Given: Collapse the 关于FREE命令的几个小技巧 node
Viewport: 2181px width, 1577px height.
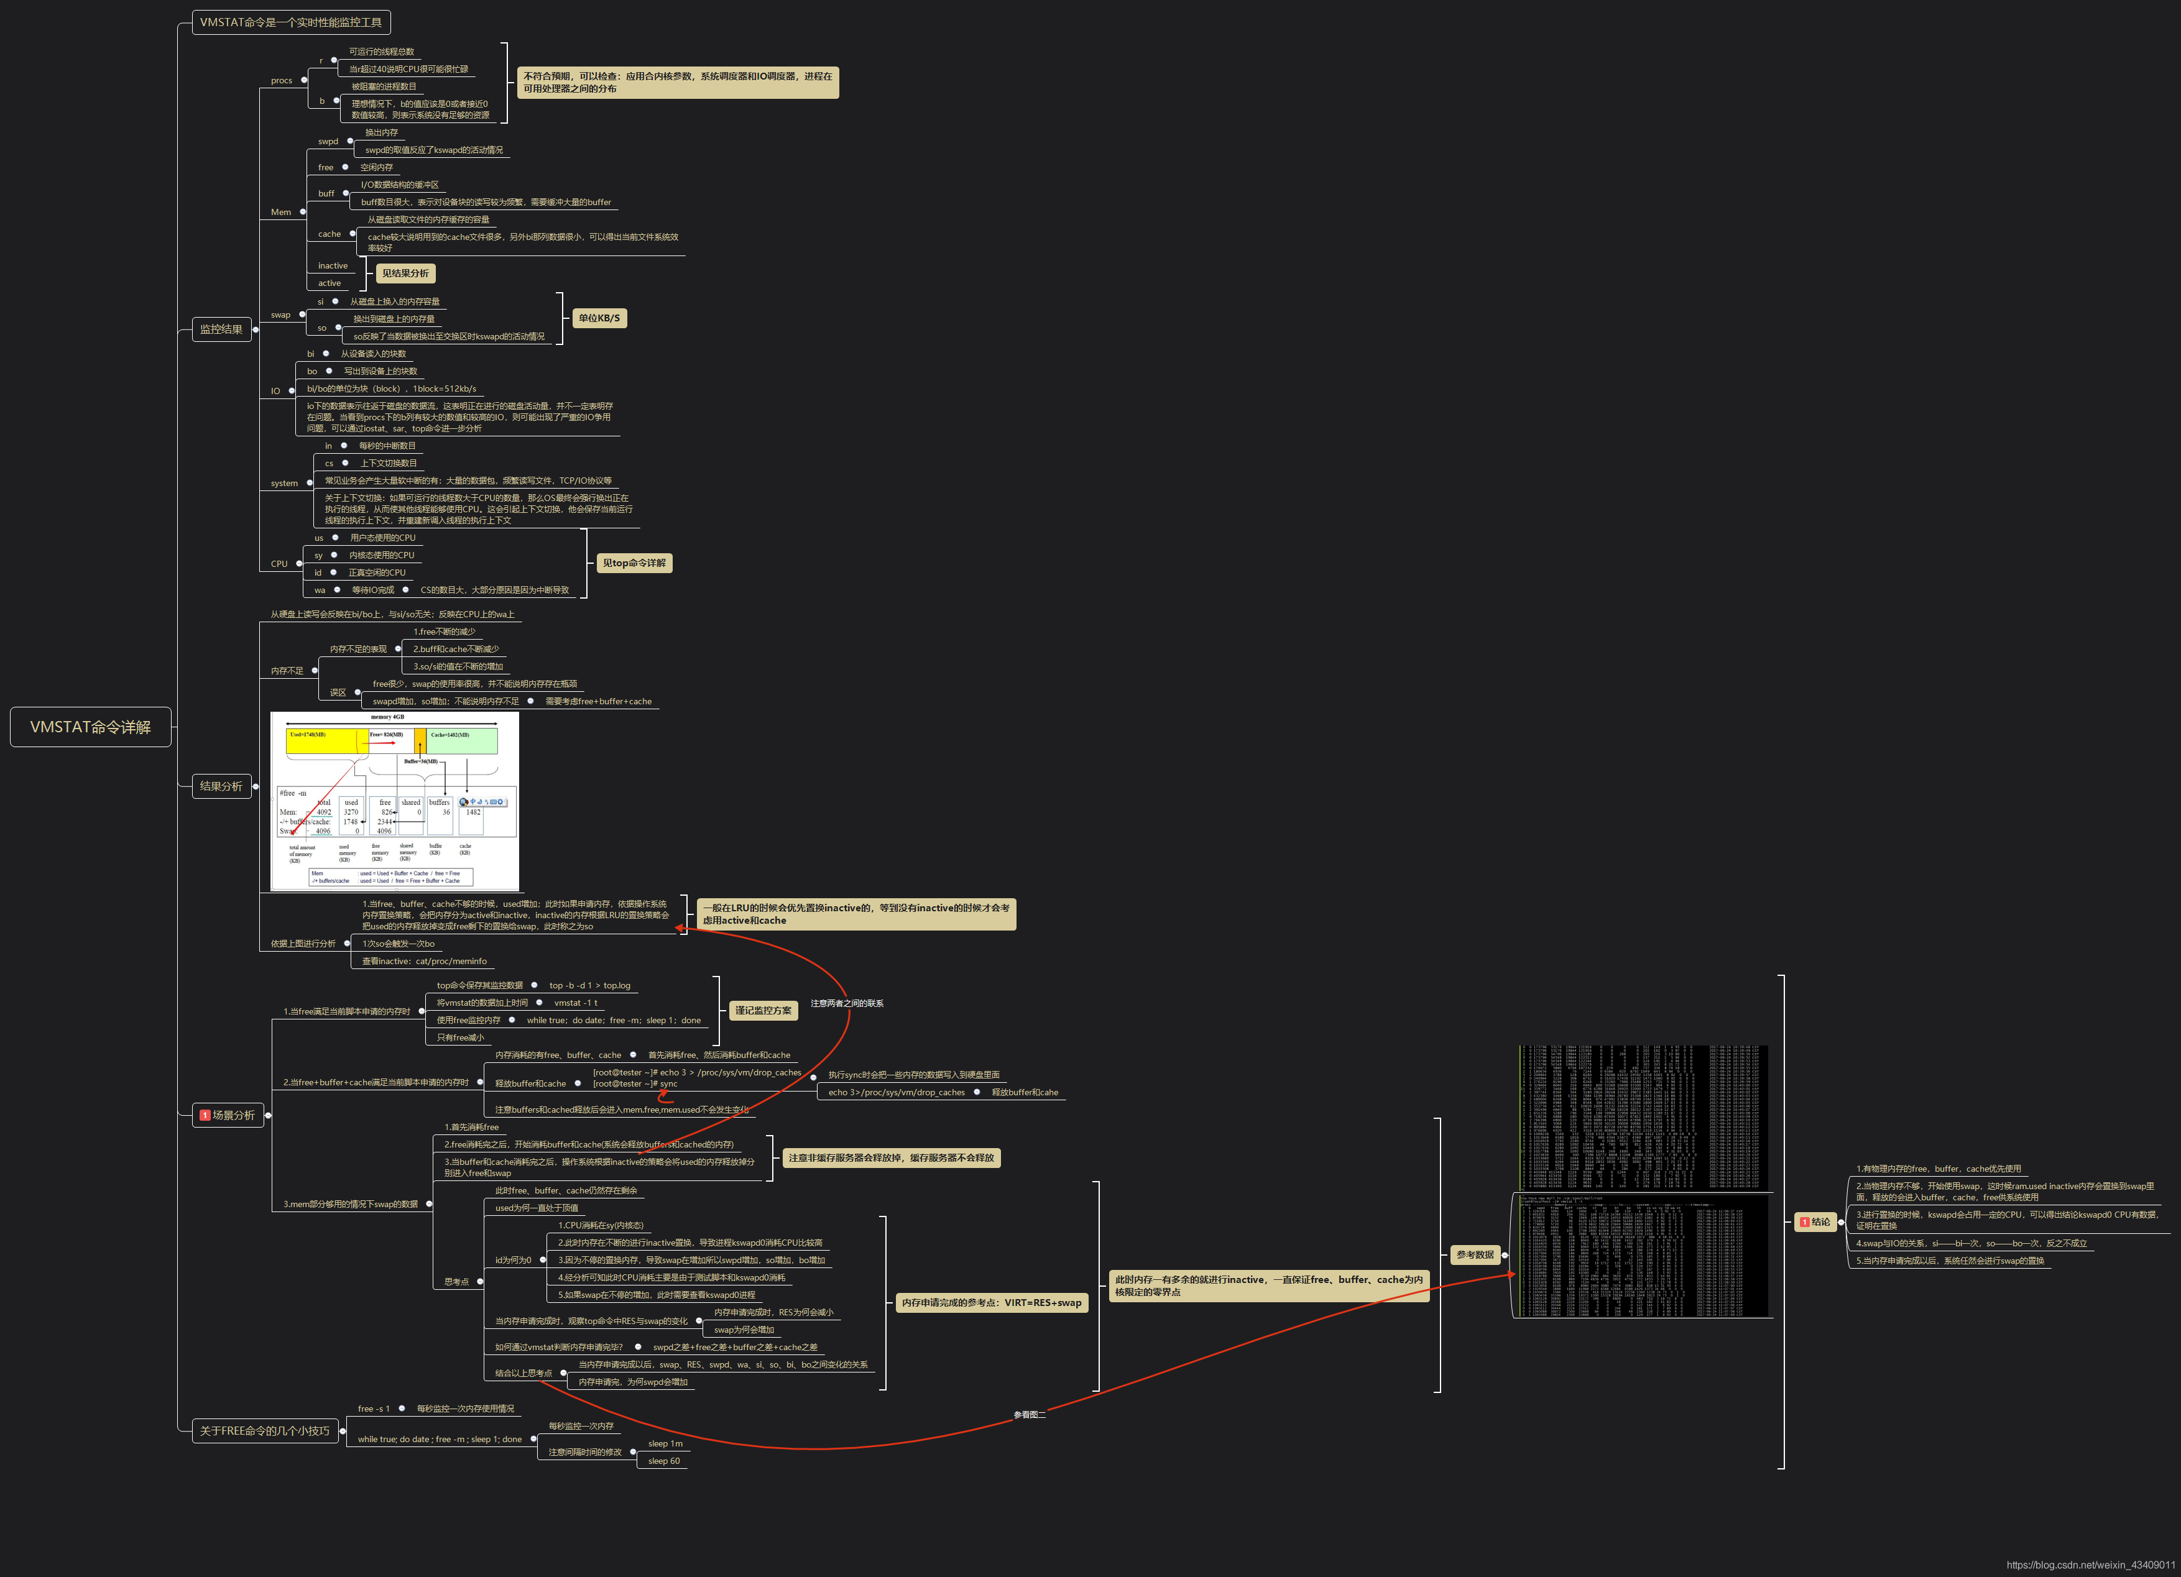Looking at the screenshot, I should click(343, 1431).
